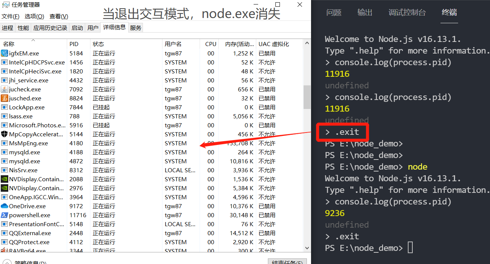This screenshot has width=490, height=264.
Task: Open the 选项(O) menu
Action: pos(35,16)
